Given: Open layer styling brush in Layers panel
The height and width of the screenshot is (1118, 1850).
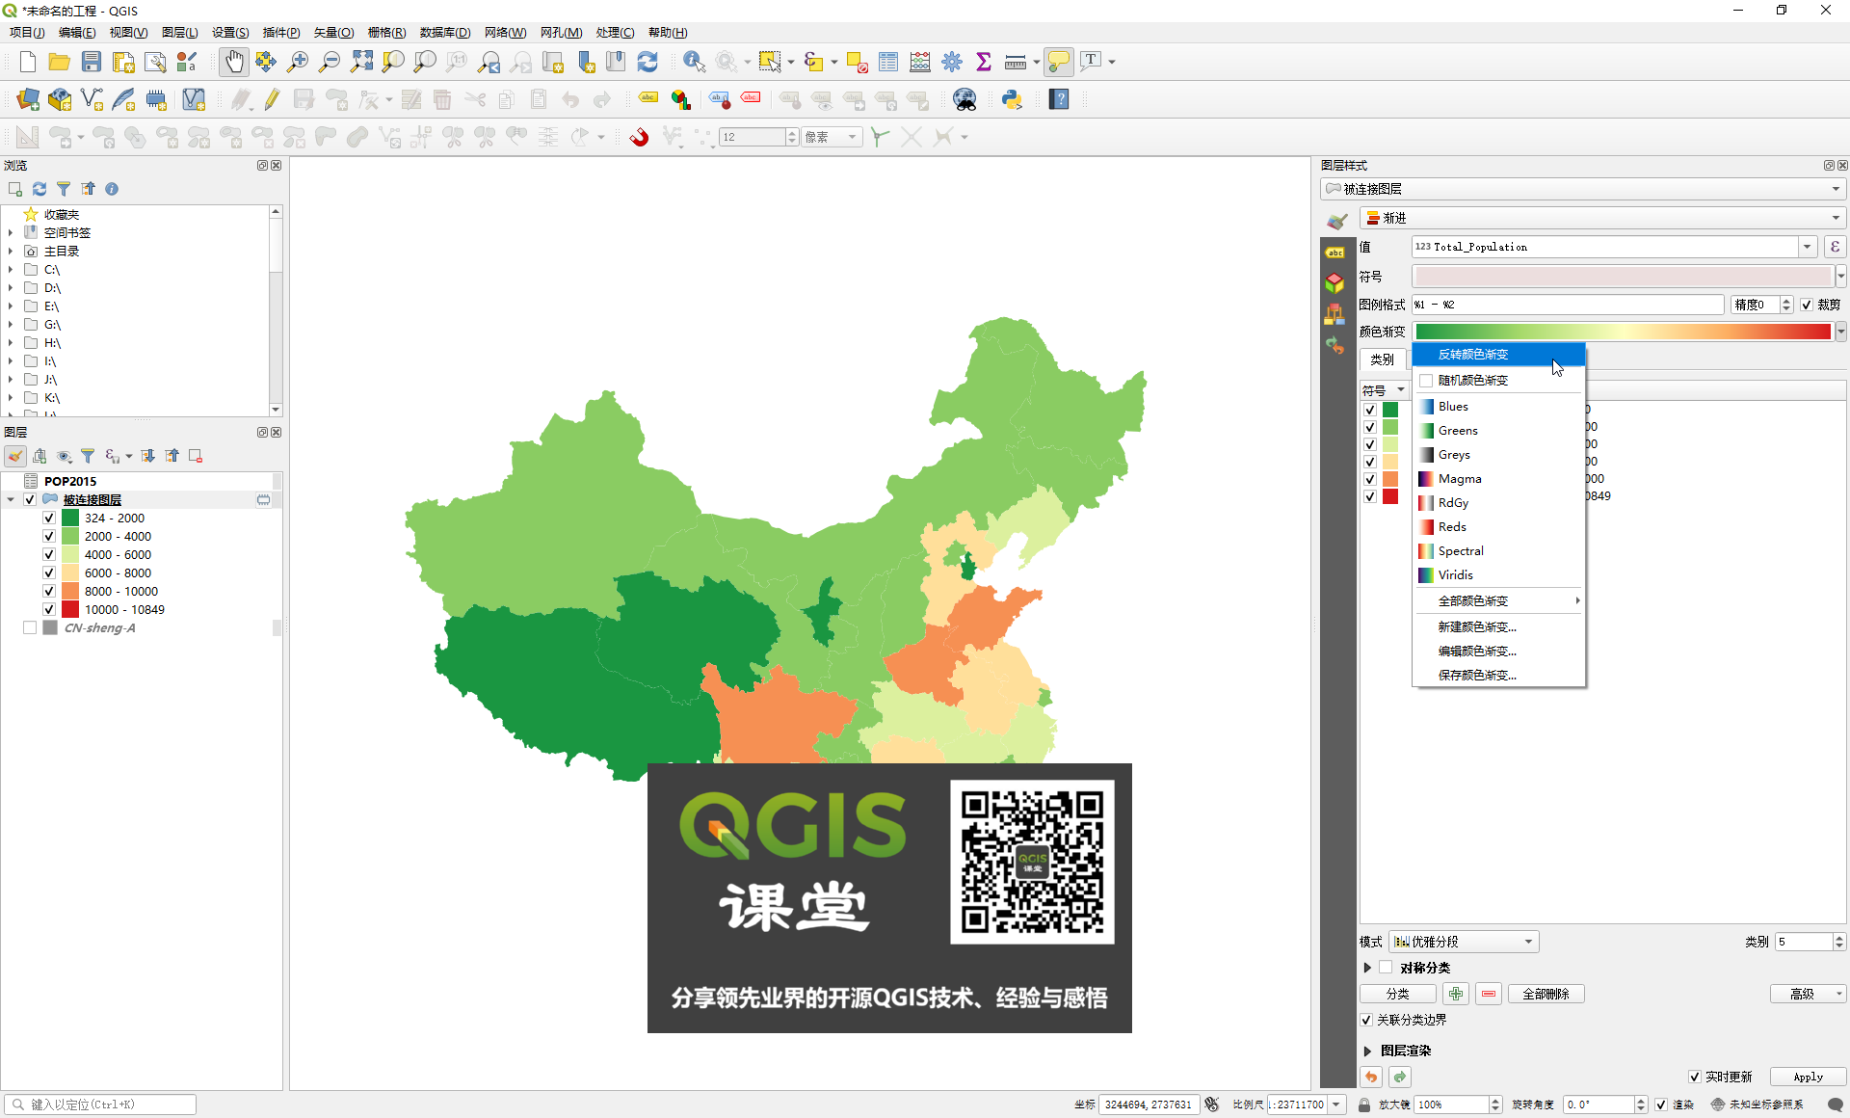Looking at the screenshot, I should [15, 456].
